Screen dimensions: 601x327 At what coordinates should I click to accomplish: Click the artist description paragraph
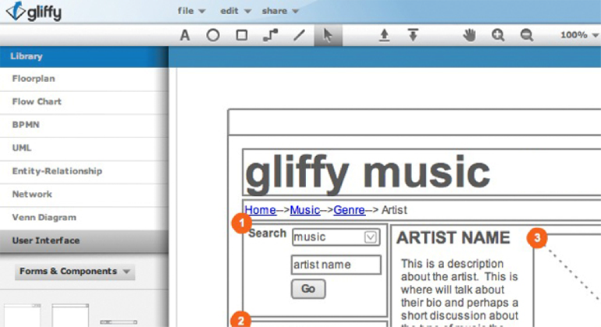click(x=459, y=293)
